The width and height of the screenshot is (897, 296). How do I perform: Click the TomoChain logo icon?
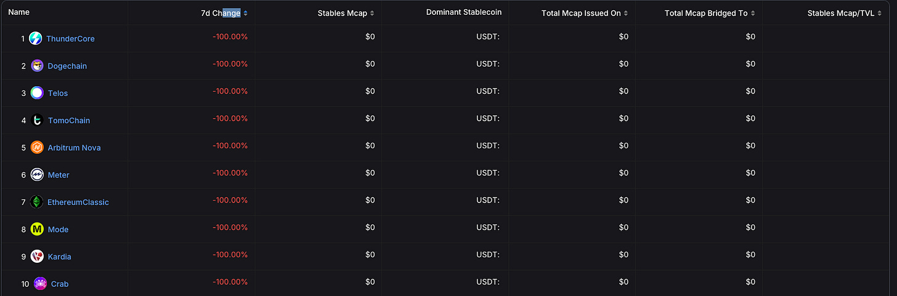point(37,120)
